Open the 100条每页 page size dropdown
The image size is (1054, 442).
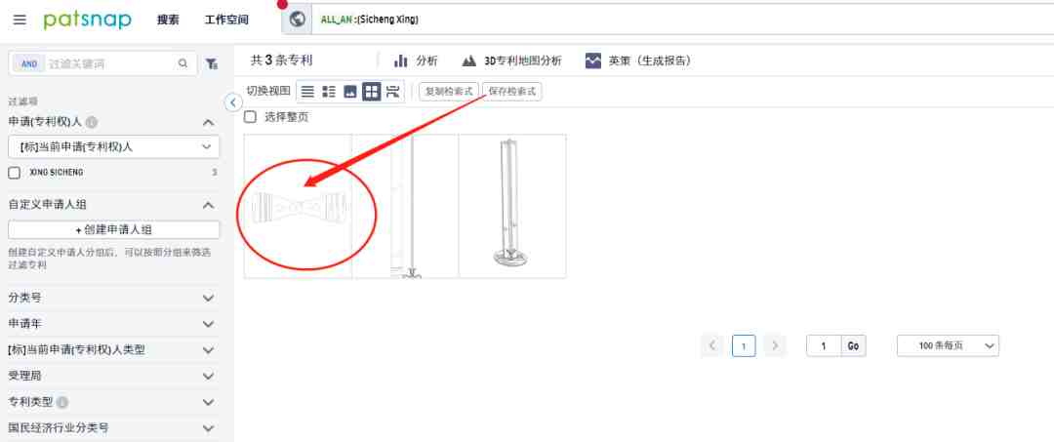tap(948, 345)
